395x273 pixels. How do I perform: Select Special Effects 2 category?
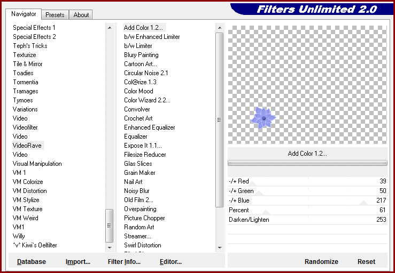pyautogui.click(x=34, y=37)
